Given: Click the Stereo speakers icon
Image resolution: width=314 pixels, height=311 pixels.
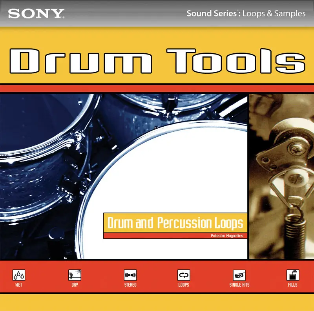Looking at the screenshot, I should (x=130, y=275).
